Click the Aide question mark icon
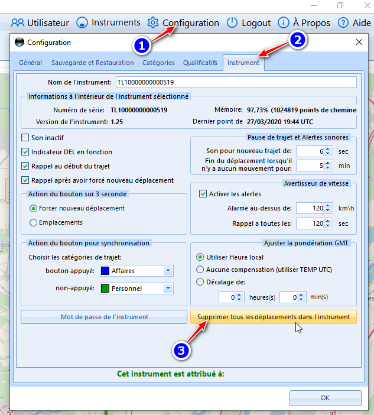 tap(343, 23)
